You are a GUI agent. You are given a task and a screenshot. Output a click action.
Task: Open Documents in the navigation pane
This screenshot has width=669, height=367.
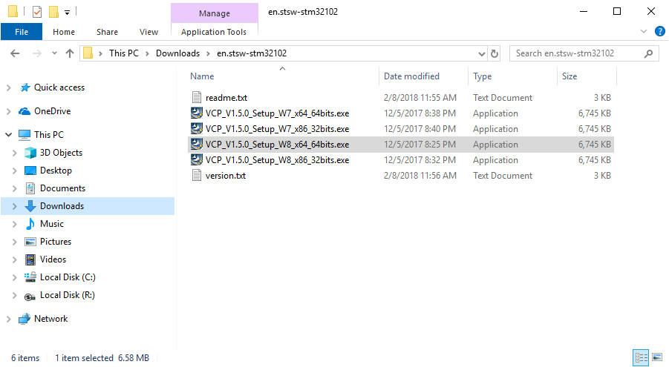click(62, 188)
